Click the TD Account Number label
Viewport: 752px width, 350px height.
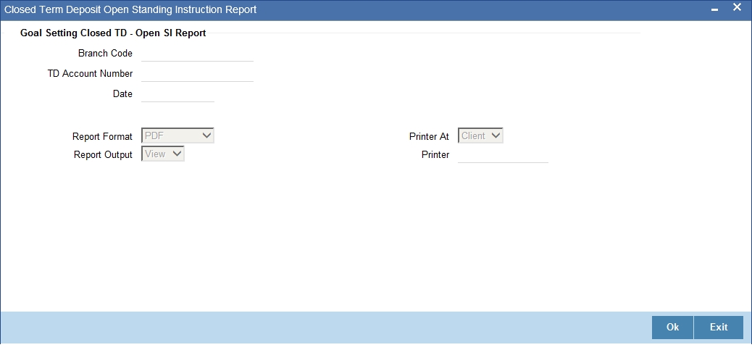point(90,73)
